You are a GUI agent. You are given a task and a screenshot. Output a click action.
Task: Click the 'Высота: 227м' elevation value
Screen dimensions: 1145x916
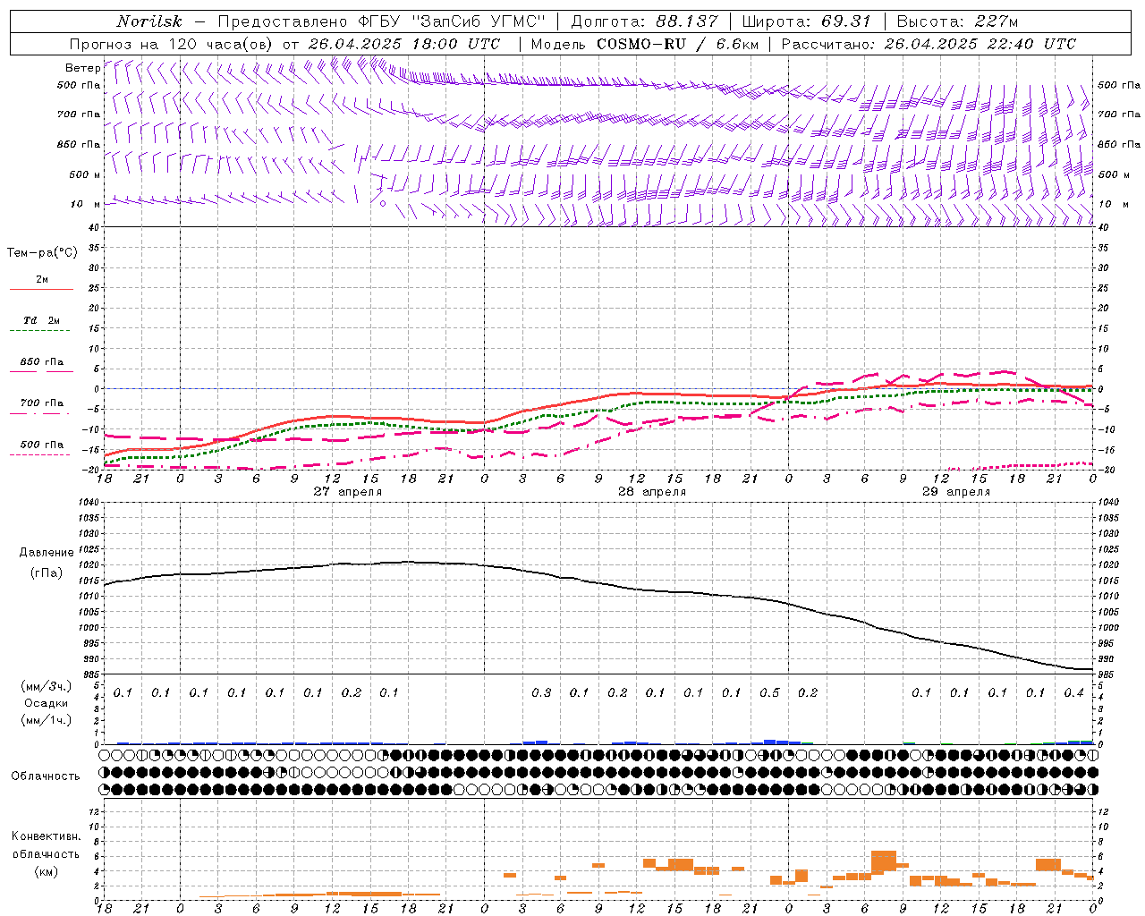(x=957, y=21)
